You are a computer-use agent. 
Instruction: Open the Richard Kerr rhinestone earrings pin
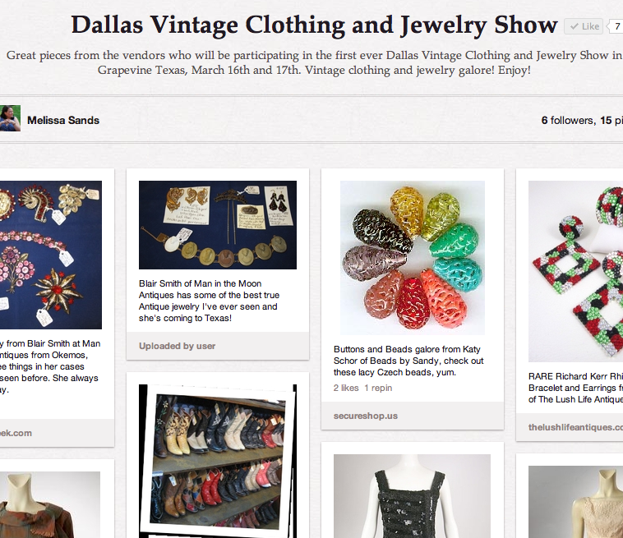point(575,271)
